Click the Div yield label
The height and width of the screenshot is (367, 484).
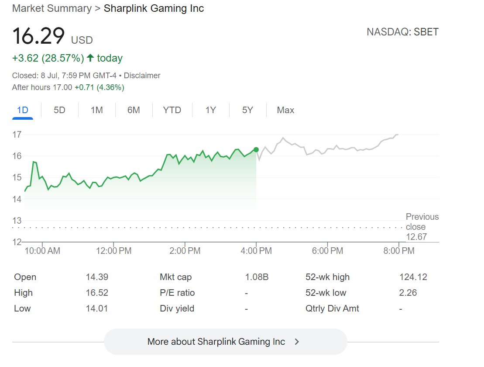point(177,308)
